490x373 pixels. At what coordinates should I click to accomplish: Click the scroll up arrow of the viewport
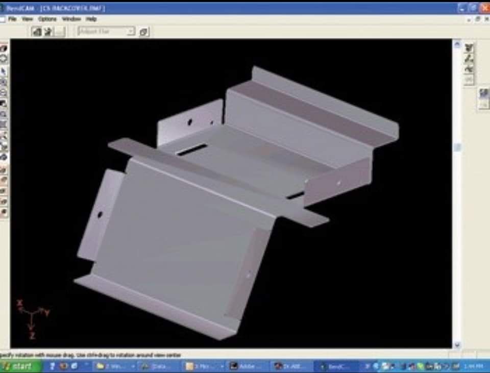[x=457, y=44]
